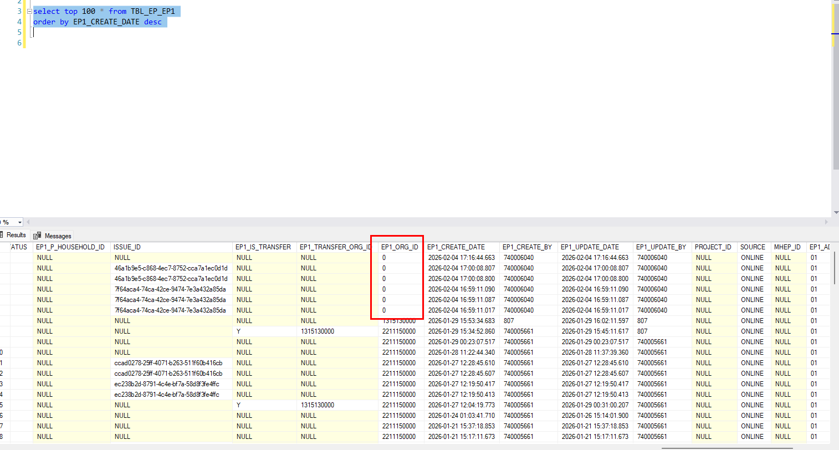Open the Messages tab
The image size is (839, 450).
click(58, 236)
